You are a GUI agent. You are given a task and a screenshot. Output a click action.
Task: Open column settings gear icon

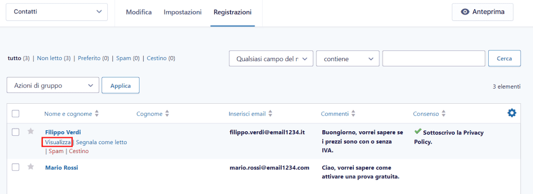coord(512,113)
